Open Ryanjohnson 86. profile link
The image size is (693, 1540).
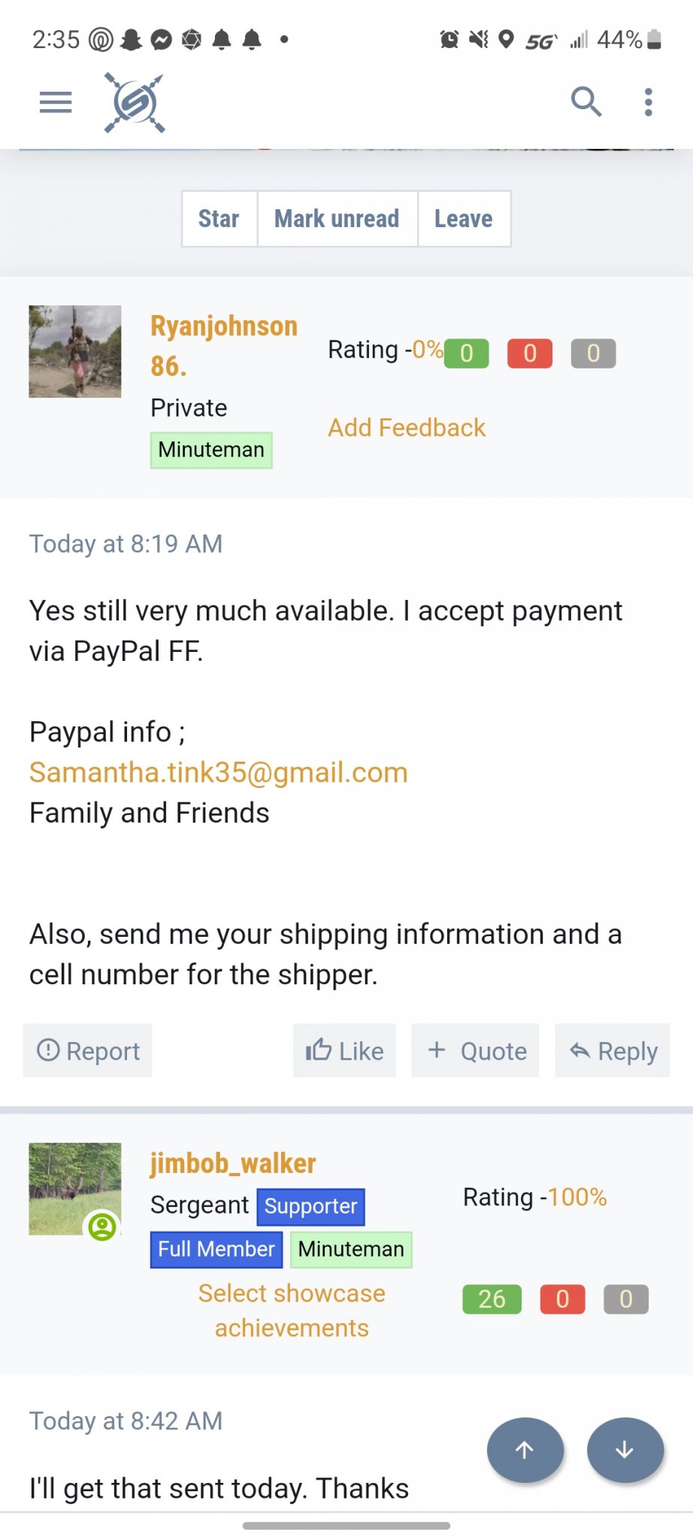[x=224, y=346]
